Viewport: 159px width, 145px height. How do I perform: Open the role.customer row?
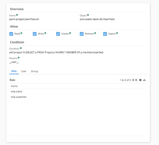pos(78,97)
